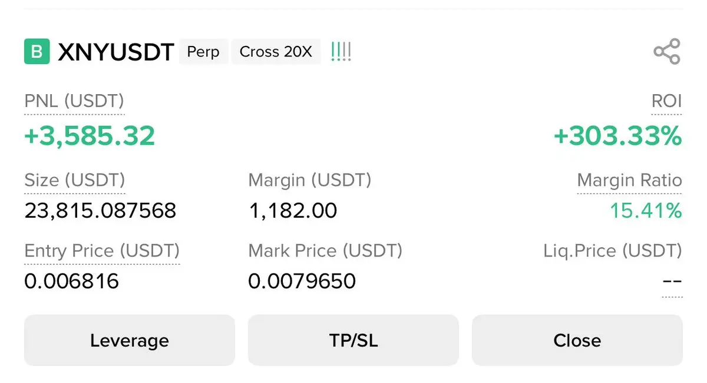The width and height of the screenshot is (707, 383).
Task: Tap the Margin Ratio label
Action: pyautogui.click(x=629, y=180)
